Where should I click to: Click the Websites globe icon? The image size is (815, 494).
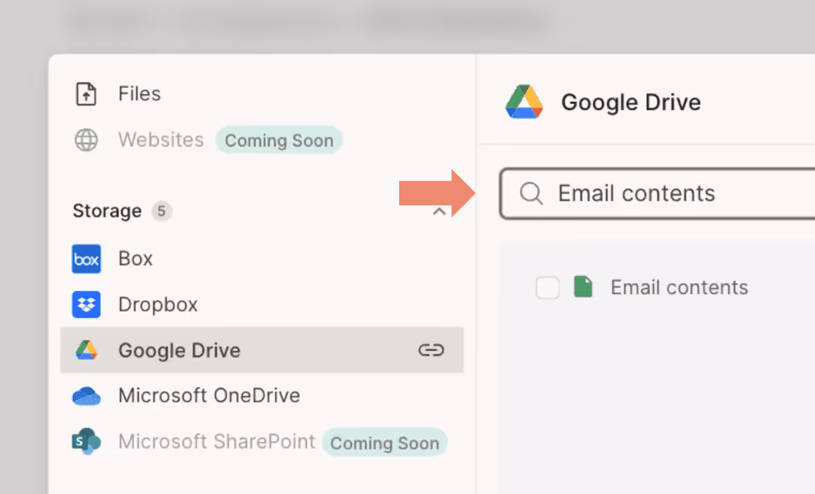[x=86, y=139]
